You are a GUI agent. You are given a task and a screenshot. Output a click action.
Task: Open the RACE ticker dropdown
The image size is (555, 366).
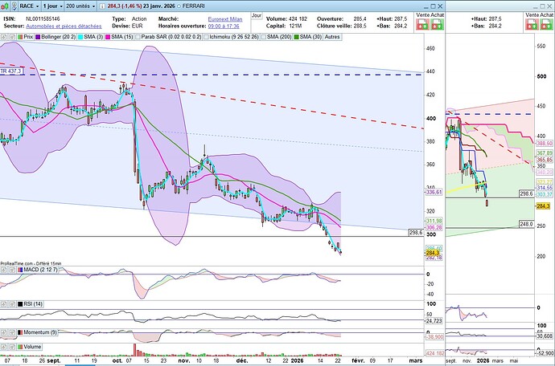click(30, 6)
